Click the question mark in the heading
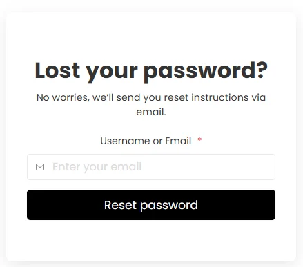303x267 pixels. (262, 70)
